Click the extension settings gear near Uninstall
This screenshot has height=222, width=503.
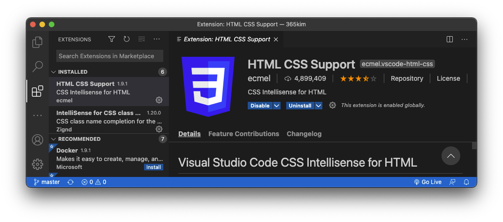coord(333,105)
